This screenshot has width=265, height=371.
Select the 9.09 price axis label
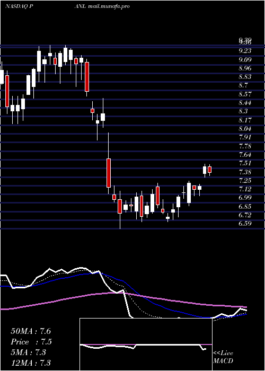(245, 59)
